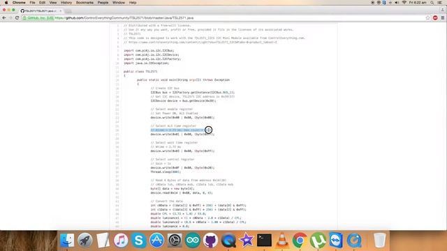The width and height of the screenshot is (447, 251).
Task: Click the 'Thread.sleep(800);' code line
Action: coord(166,172)
